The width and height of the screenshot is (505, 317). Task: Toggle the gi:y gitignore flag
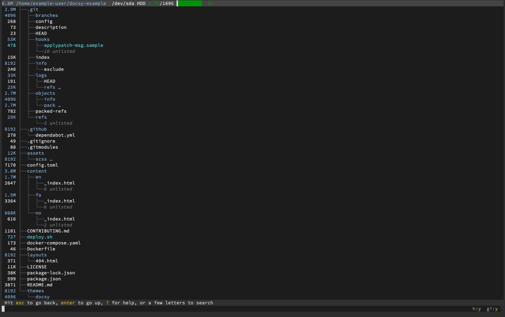tap(492, 309)
